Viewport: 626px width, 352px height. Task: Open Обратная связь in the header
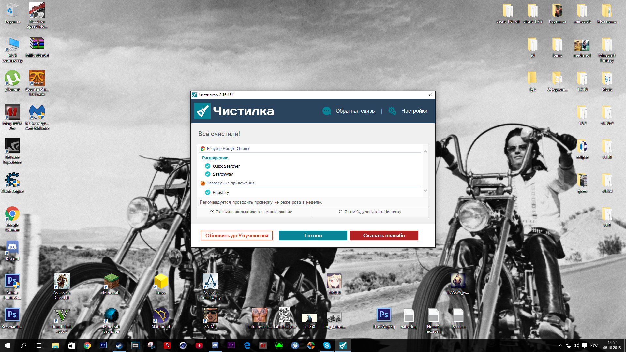(355, 111)
